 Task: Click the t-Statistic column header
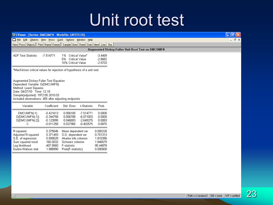(x=86, y=106)
